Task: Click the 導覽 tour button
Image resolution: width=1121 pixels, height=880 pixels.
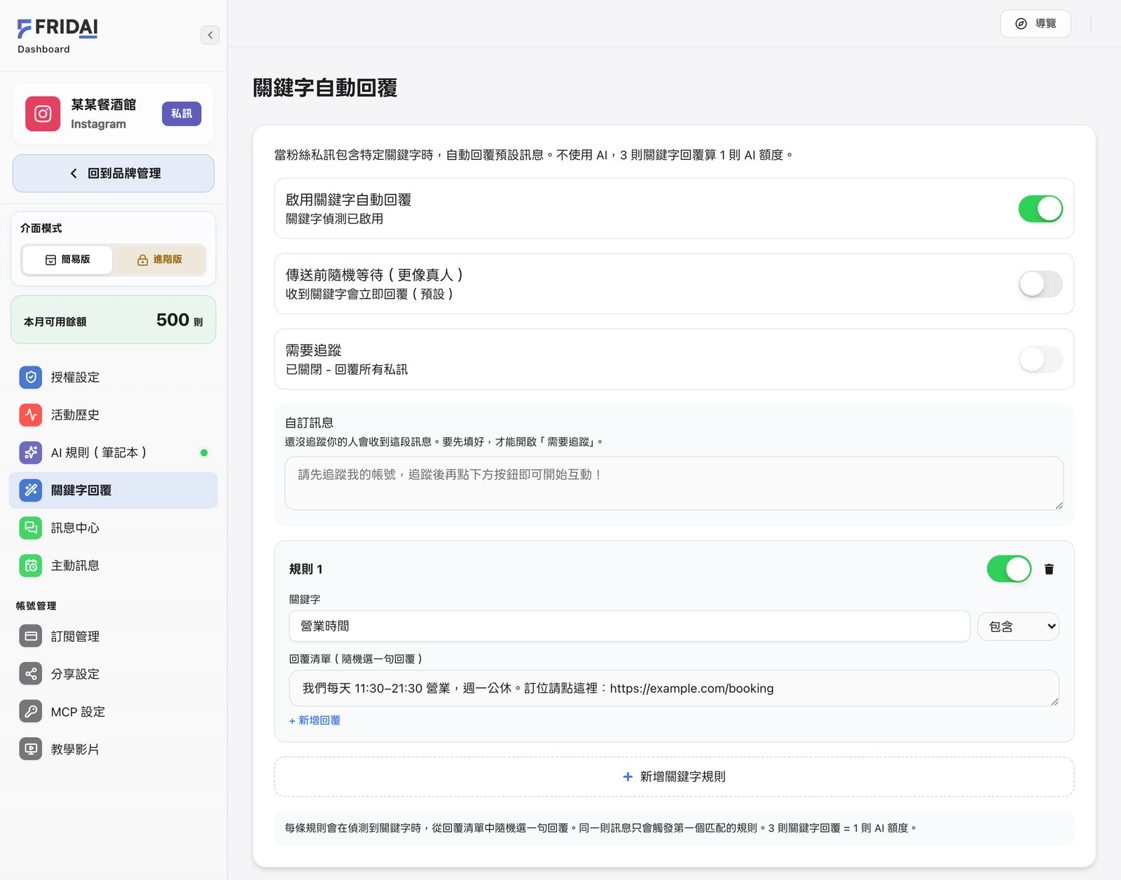Action: click(x=1036, y=24)
